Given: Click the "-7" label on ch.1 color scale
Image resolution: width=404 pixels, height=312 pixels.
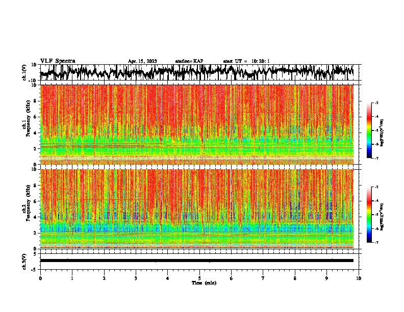Looking at the screenshot, I should 376,158.
